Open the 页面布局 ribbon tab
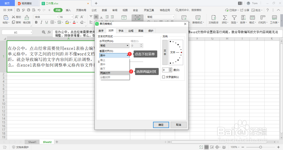Screen dimensions: 283x150 click(x=81, y=10)
